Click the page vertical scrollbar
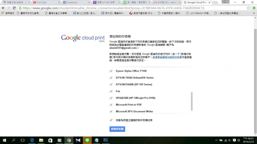The height and width of the screenshot is (144, 257). (x=255, y=81)
